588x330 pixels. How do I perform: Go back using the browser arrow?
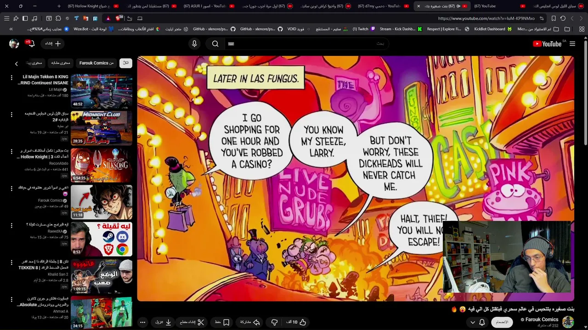click(581, 18)
